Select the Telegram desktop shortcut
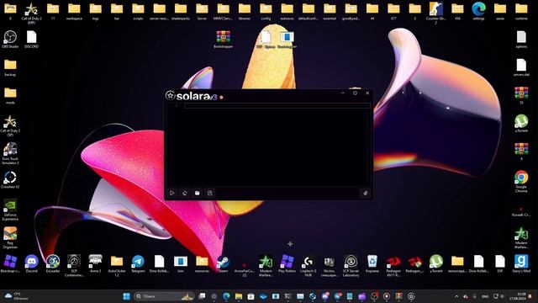This screenshot has width=538, height=303. point(138,263)
